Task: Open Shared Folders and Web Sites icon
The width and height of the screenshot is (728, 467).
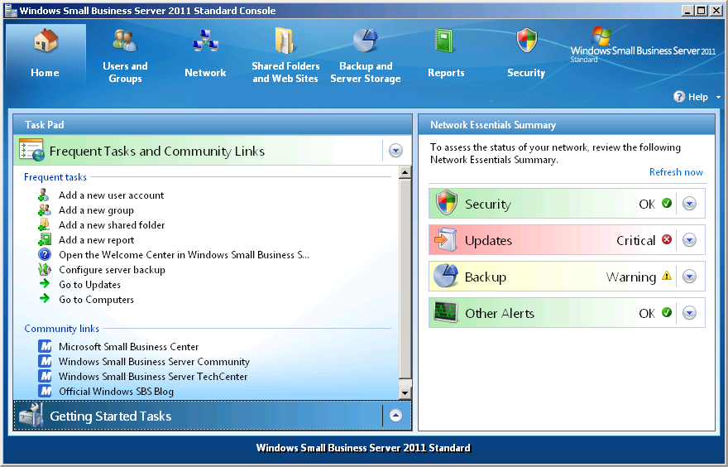Action: (x=285, y=41)
